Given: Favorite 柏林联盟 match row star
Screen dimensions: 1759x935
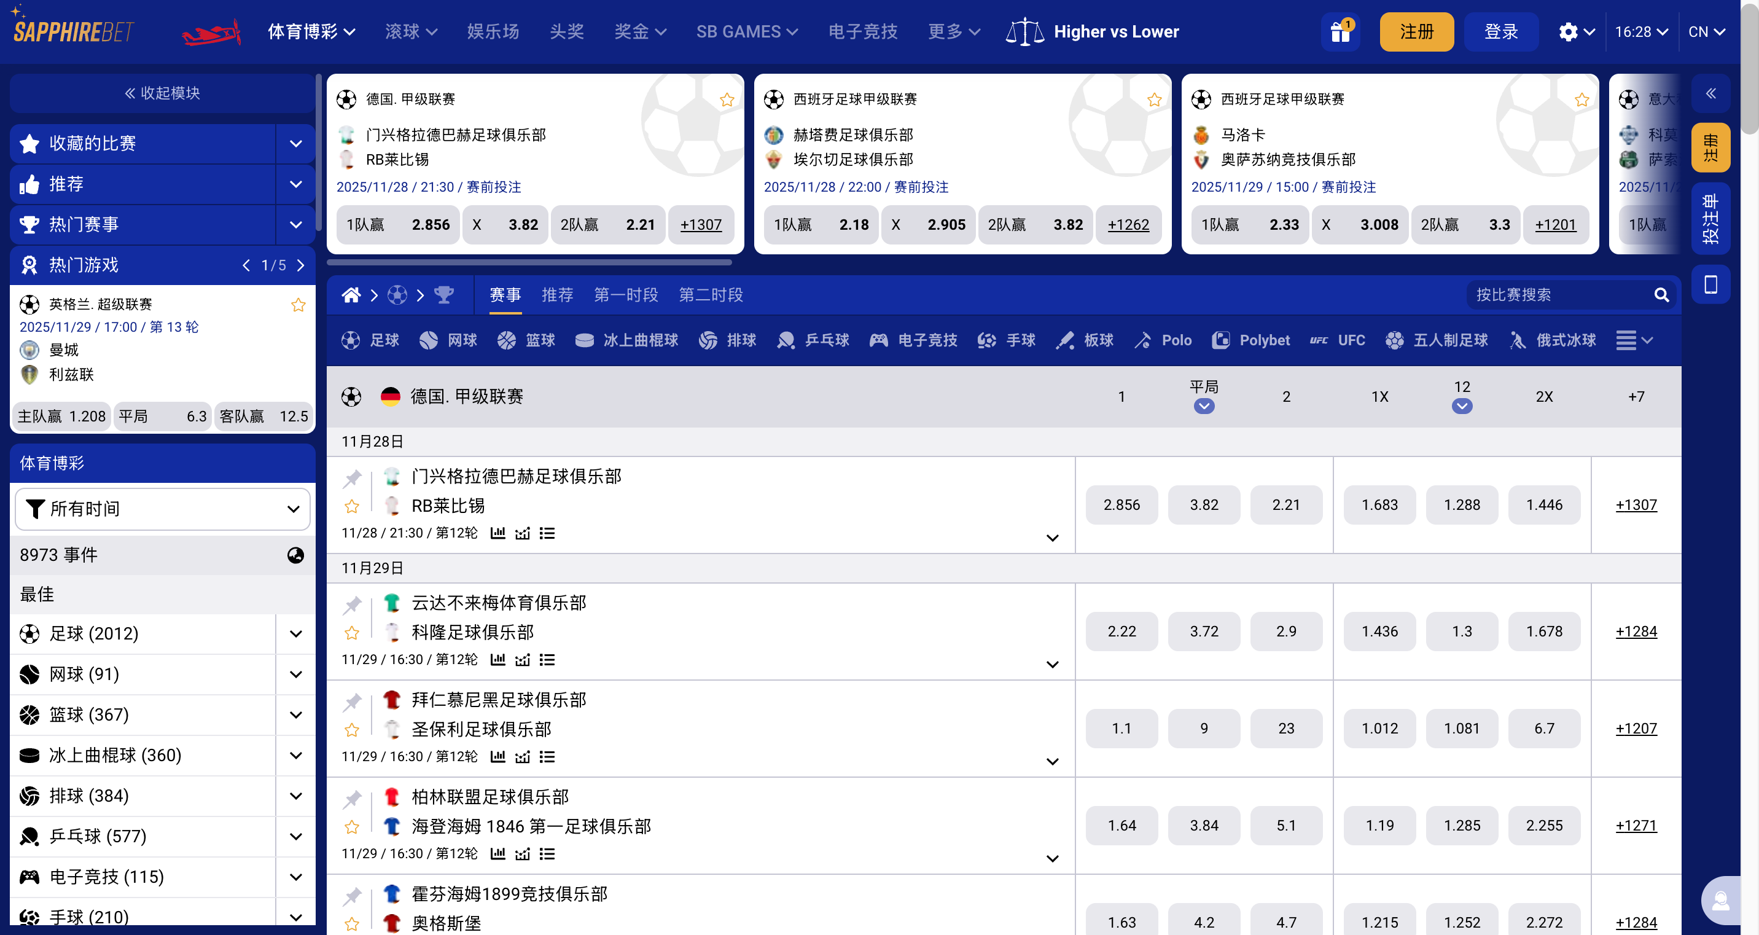Looking at the screenshot, I should click(x=352, y=827).
